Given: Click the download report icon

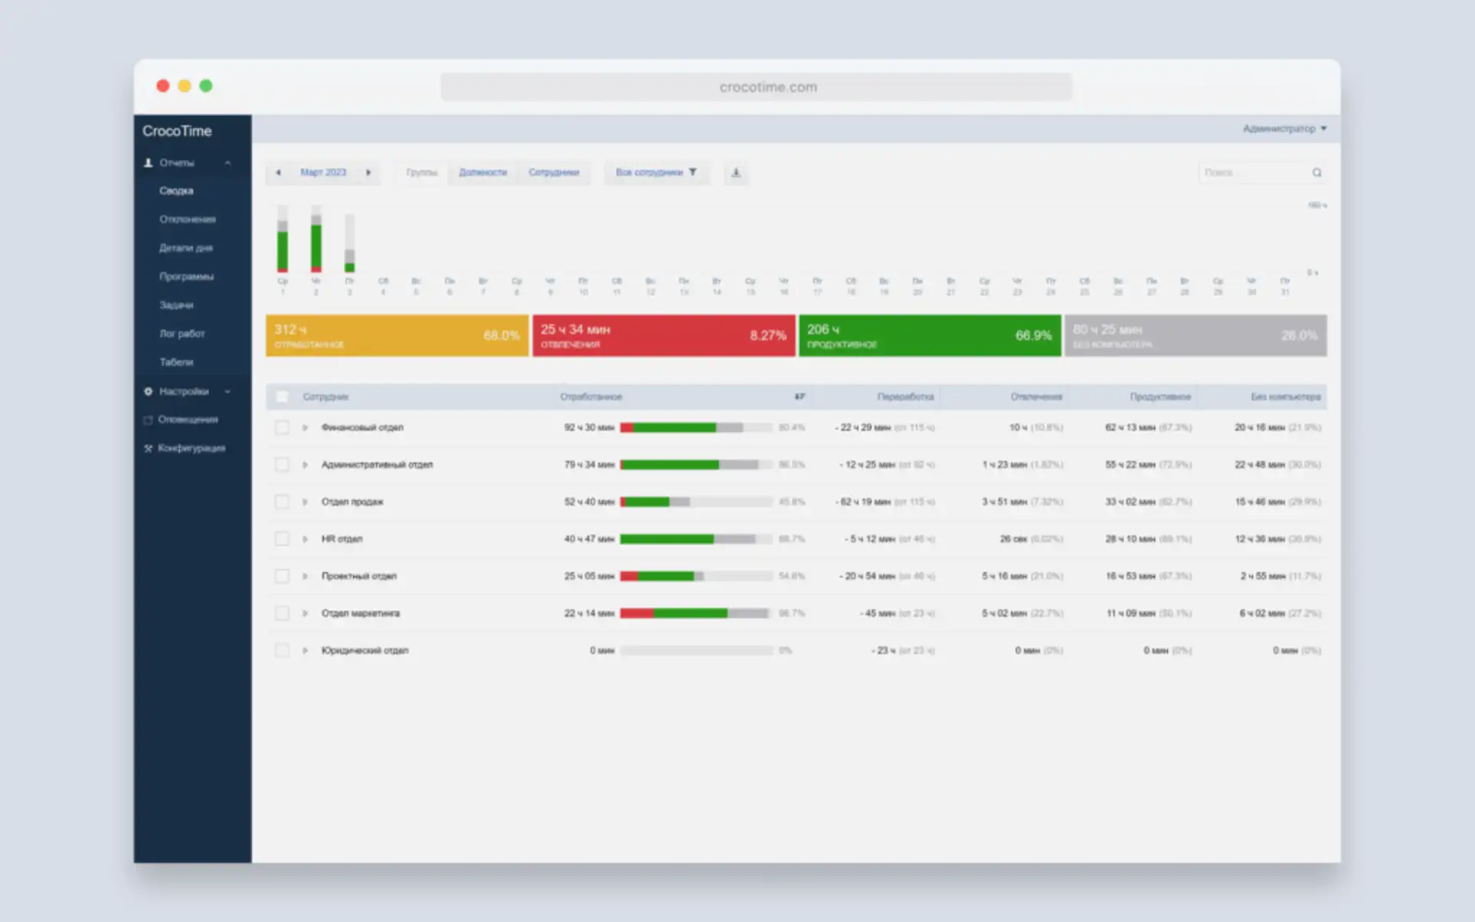Looking at the screenshot, I should (x=735, y=173).
